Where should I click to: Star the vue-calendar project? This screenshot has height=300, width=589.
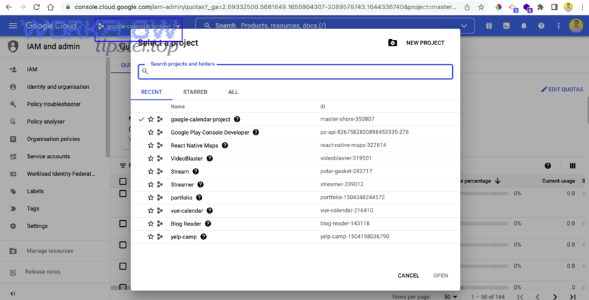click(x=151, y=210)
